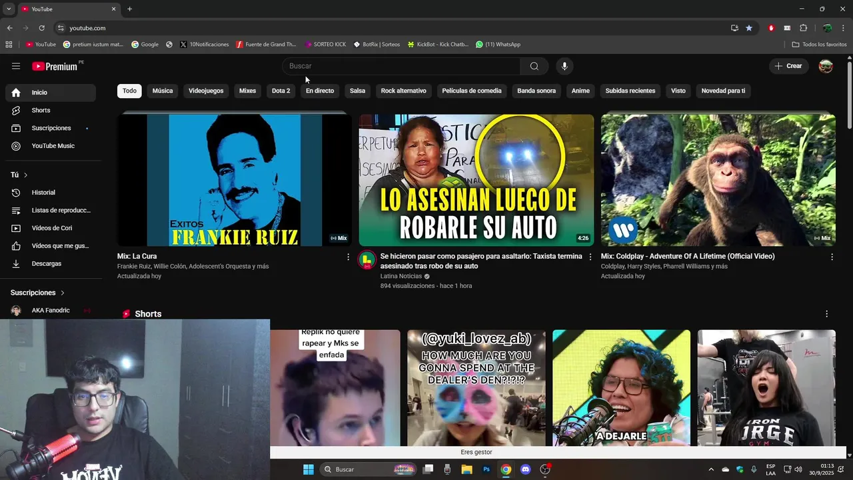Open the bookmarks apps grid icon
This screenshot has height=480, width=853.
pos(9,45)
